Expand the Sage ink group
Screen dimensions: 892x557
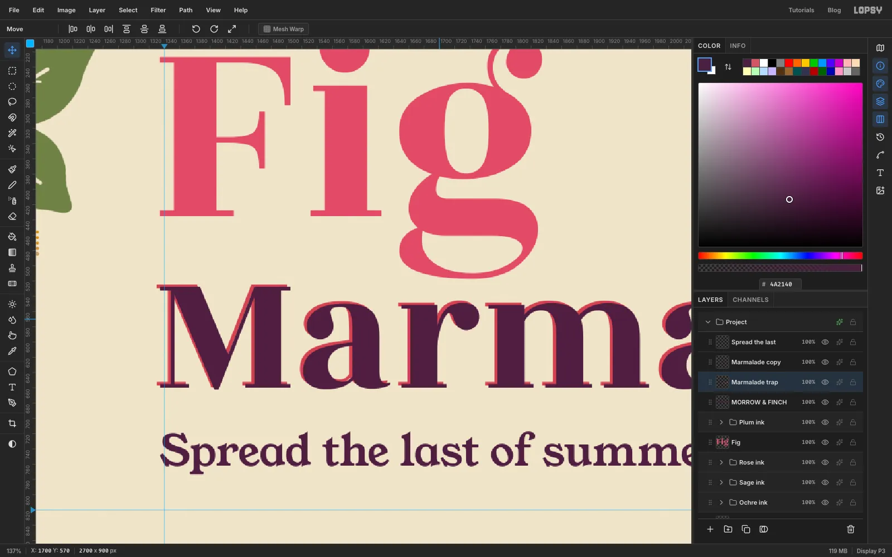[721, 482]
